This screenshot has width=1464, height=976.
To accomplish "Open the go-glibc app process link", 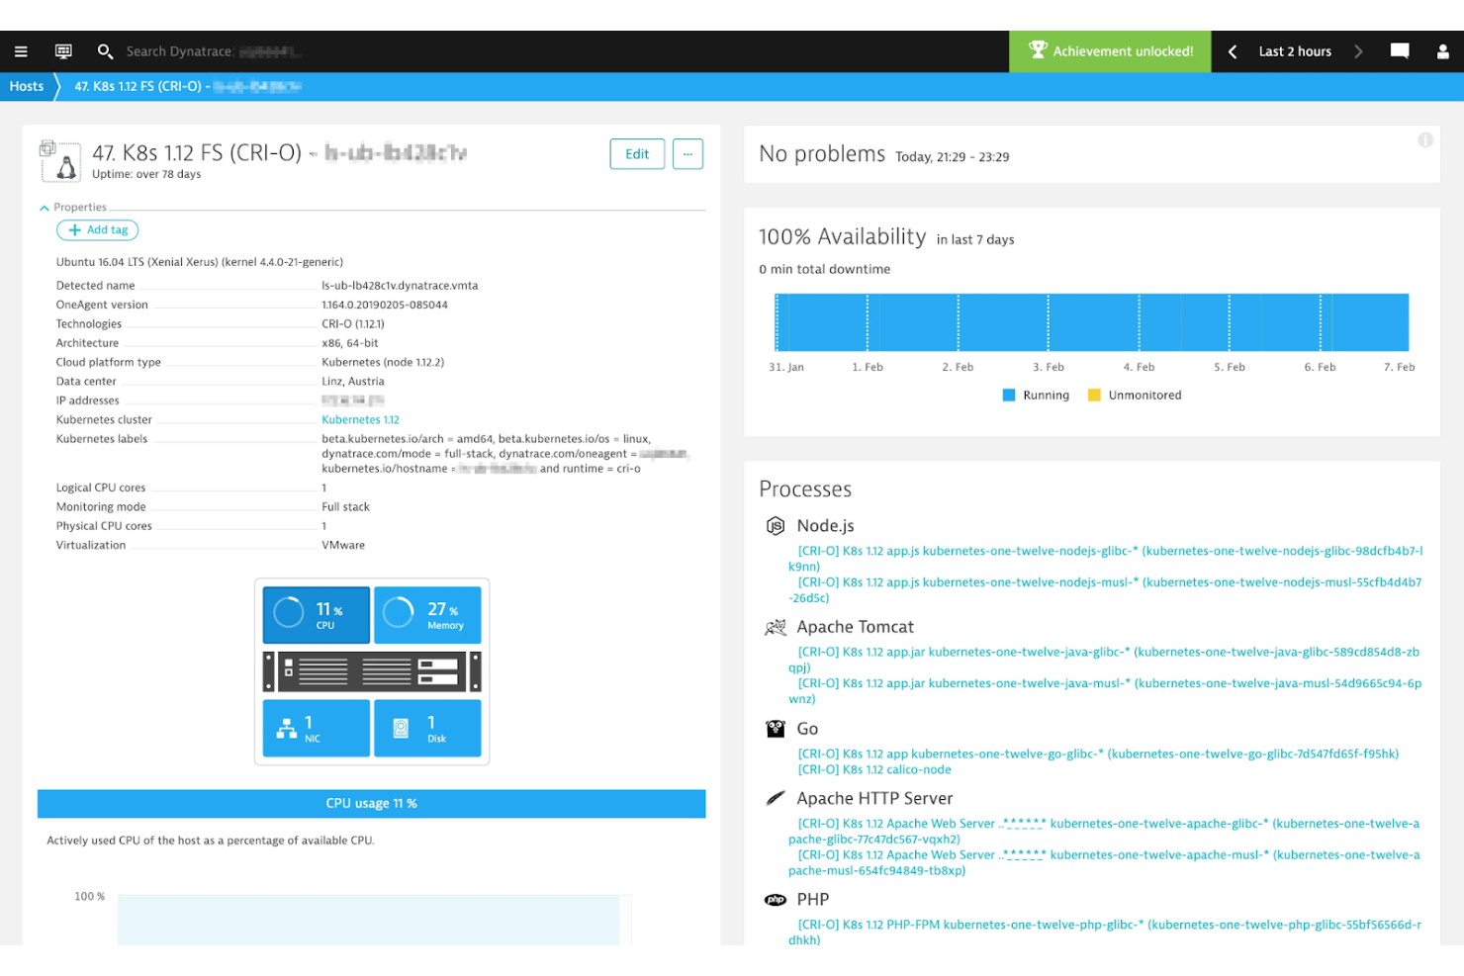I will [1098, 754].
